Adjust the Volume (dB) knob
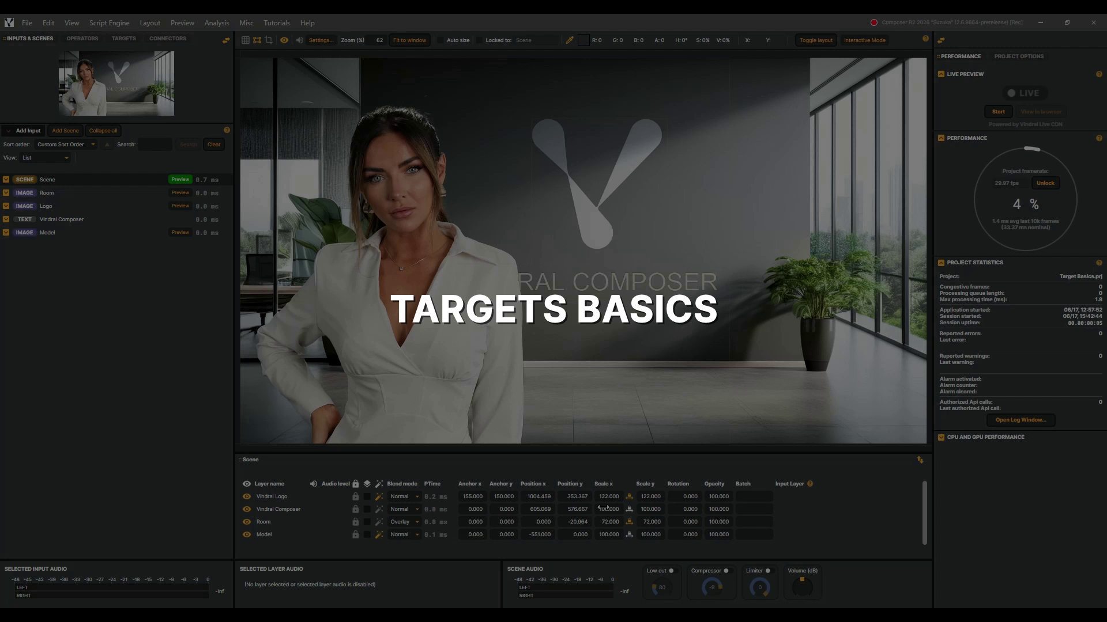This screenshot has width=1107, height=622. 802,587
